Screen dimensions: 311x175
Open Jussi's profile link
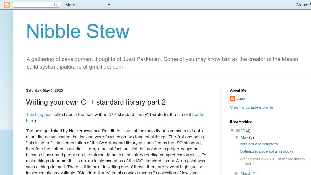click(241, 99)
